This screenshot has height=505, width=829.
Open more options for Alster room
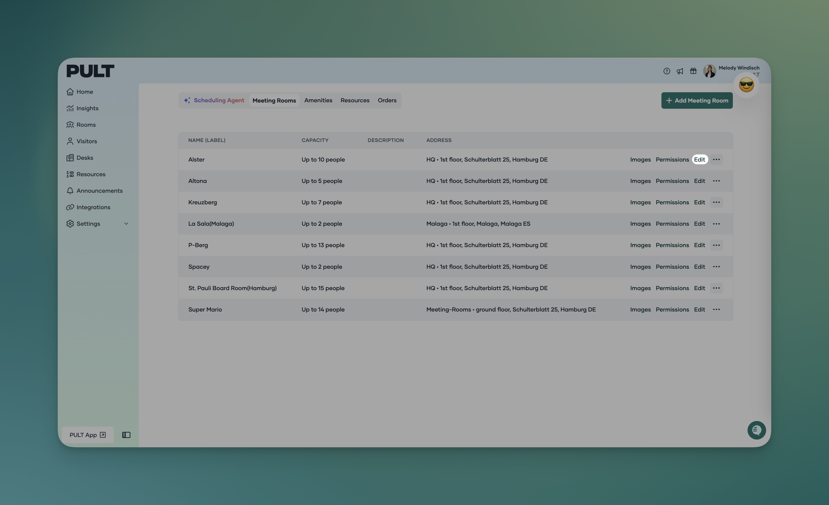[716, 159]
